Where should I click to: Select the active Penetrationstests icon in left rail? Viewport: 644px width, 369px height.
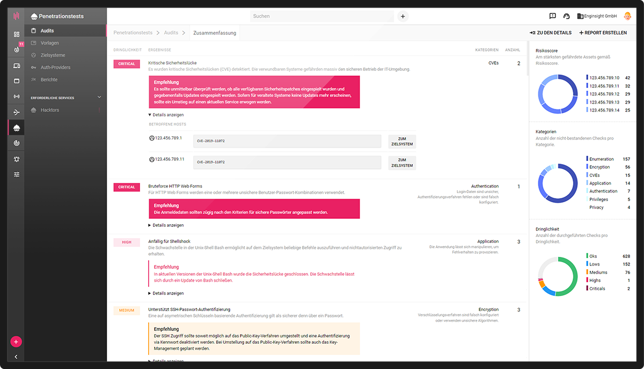point(17,128)
